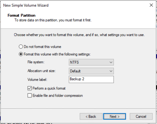Click the "To store data on this partition" description
This screenshot has width=157, height=124.
pyautogui.click(x=53, y=20)
